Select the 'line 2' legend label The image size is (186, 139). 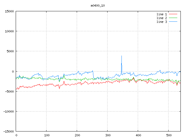[162, 18]
